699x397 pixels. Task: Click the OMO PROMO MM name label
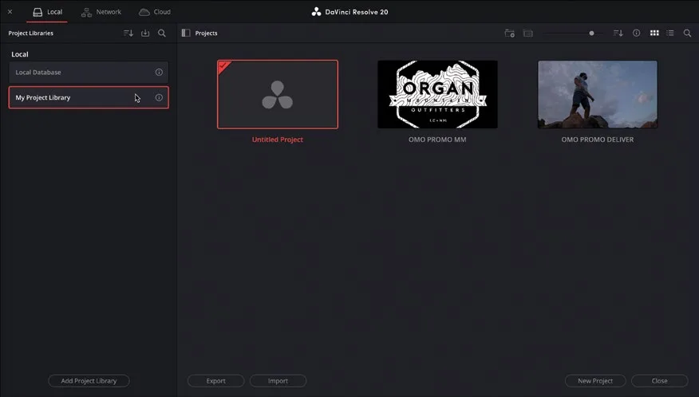pos(437,140)
